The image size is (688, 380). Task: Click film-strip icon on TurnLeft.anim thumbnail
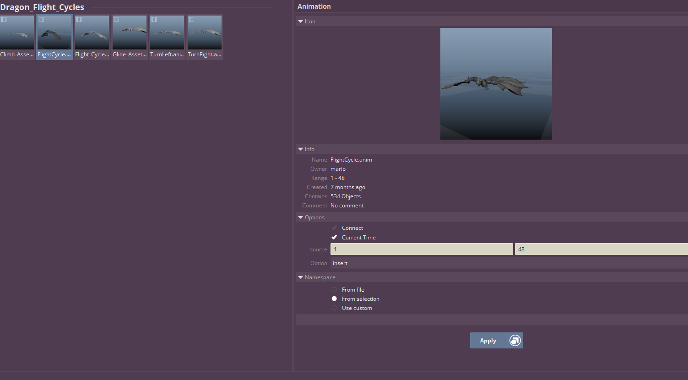[154, 20]
